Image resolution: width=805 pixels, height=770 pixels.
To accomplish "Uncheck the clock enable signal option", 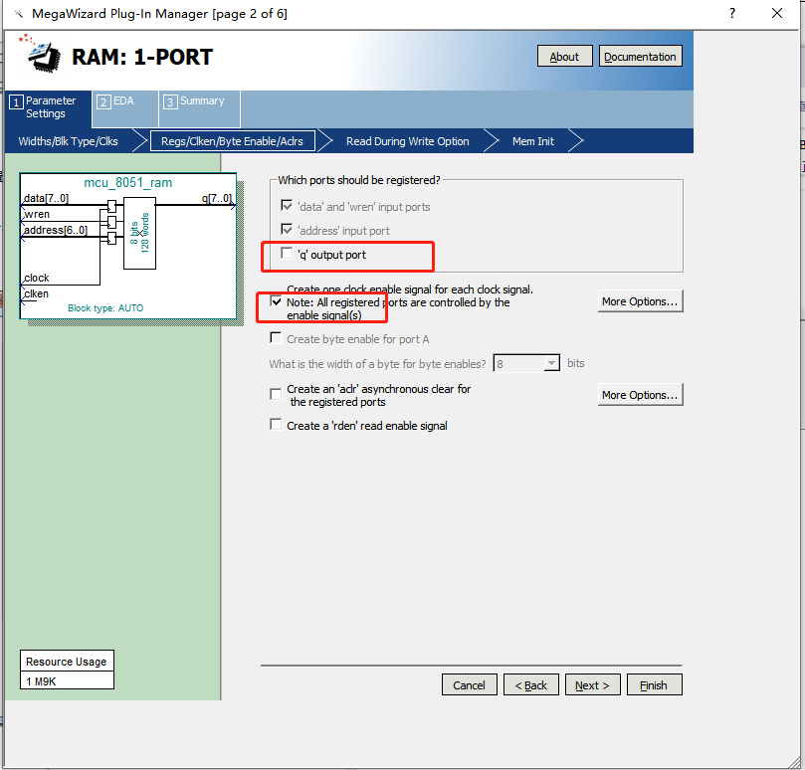I will click(x=276, y=301).
